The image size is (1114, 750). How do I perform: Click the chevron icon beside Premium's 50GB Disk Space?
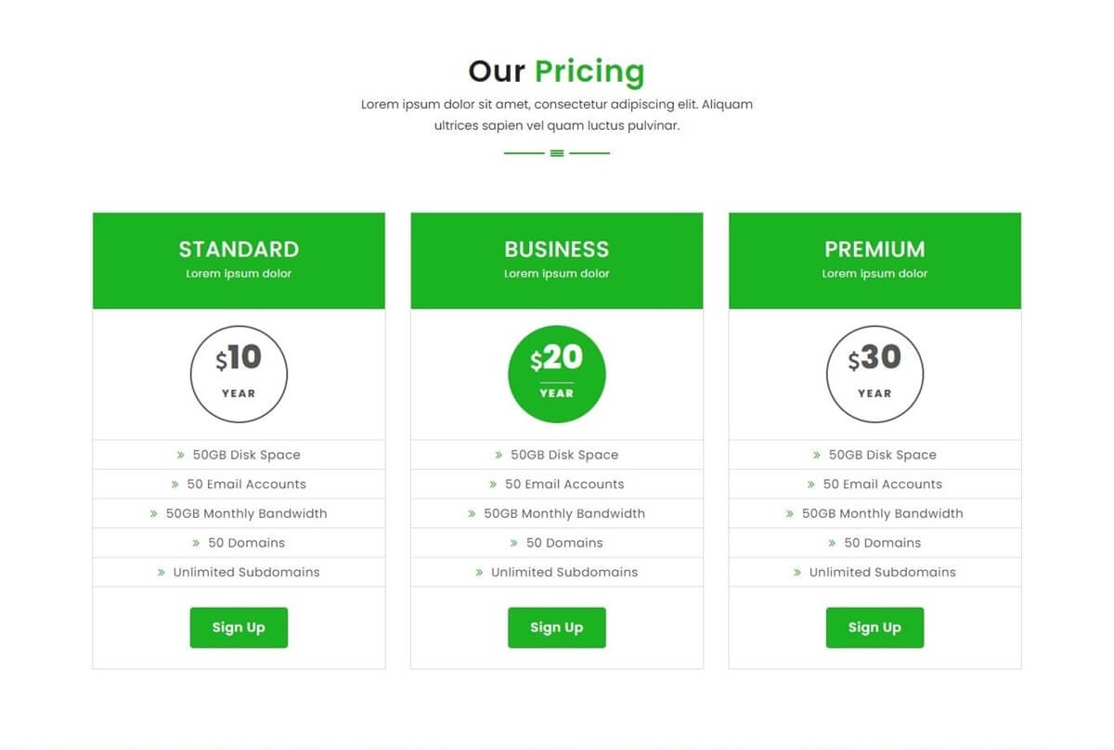coord(817,456)
